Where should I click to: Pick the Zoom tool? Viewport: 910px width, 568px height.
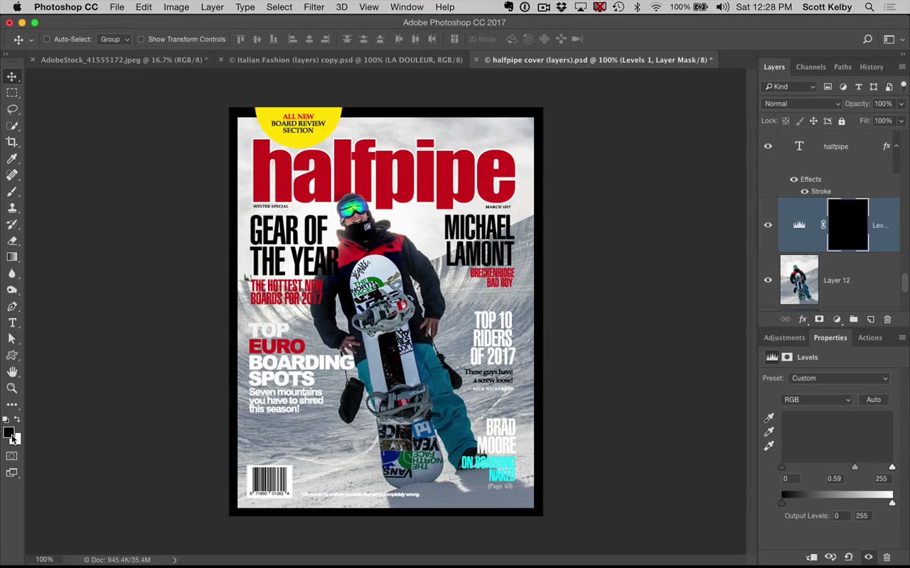click(x=11, y=388)
